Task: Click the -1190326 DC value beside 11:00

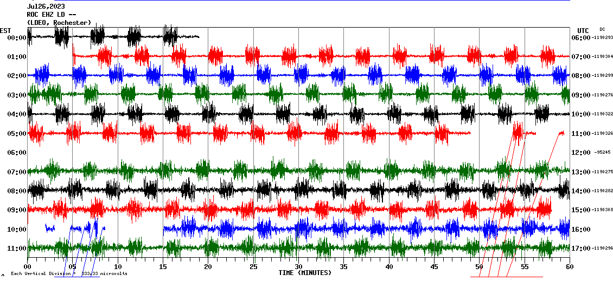Action: [602, 134]
